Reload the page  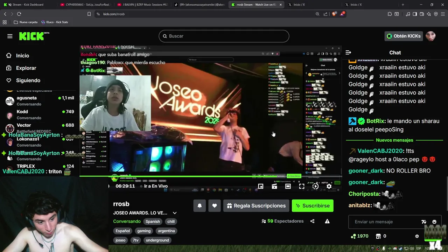tap(19, 14)
